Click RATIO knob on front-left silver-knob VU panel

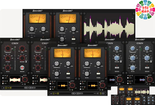click(57, 74)
